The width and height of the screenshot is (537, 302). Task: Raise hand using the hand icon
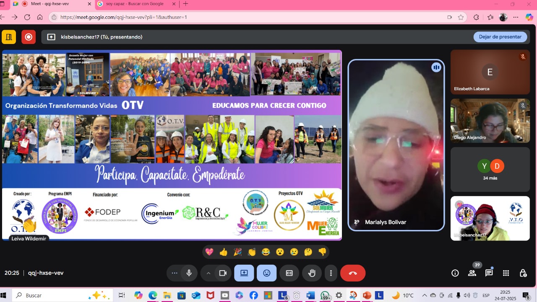(312, 273)
